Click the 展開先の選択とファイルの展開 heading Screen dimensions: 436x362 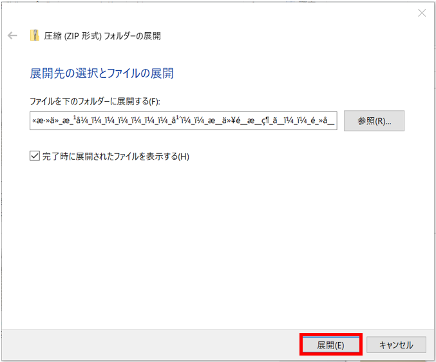tap(102, 73)
